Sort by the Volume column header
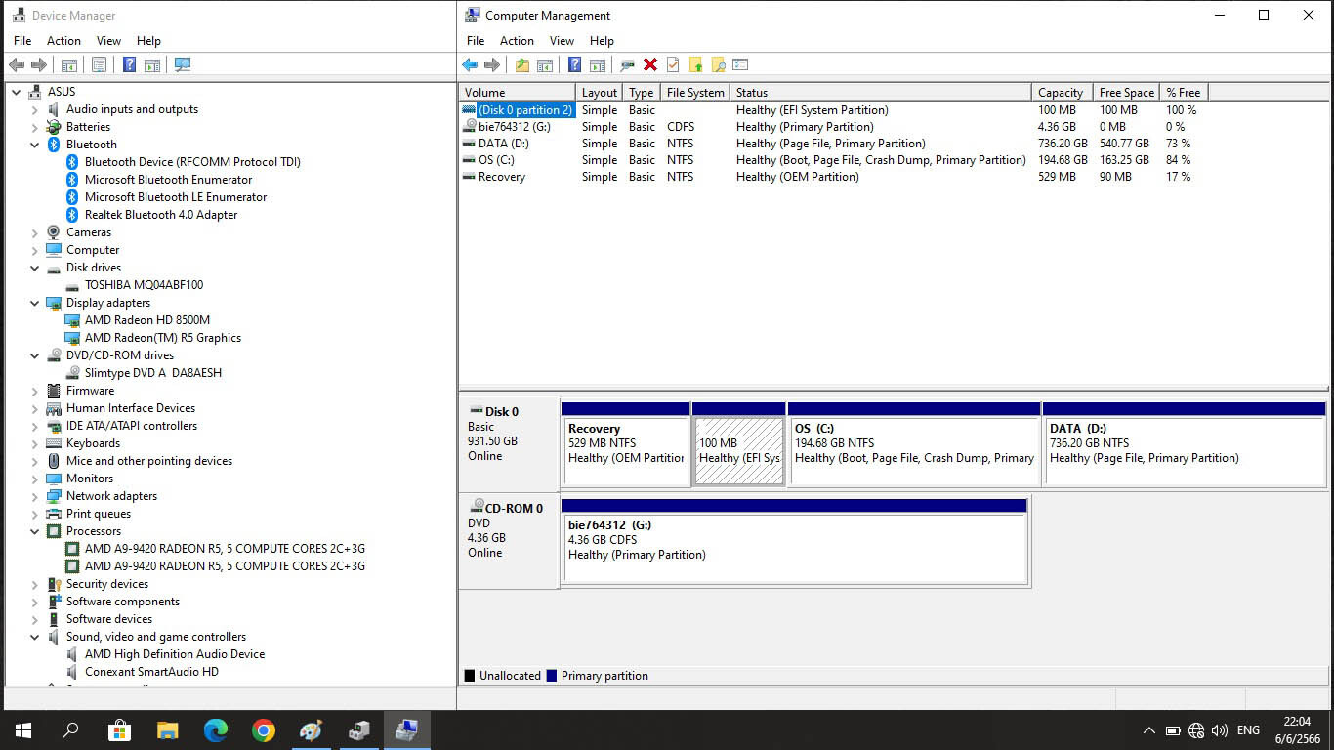Image resolution: width=1334 pixels, height=750 pixels. pyautogui.click(x=518, y=93)
